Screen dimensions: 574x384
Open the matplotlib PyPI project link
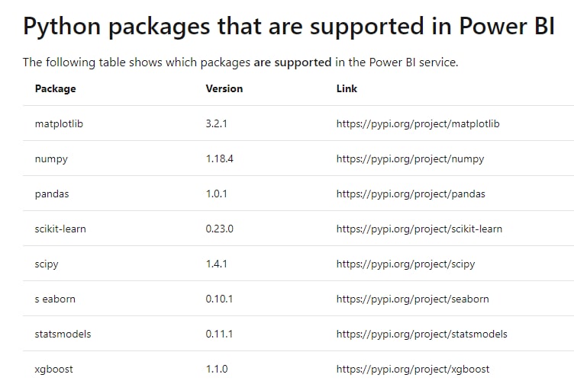click(418, 124)
